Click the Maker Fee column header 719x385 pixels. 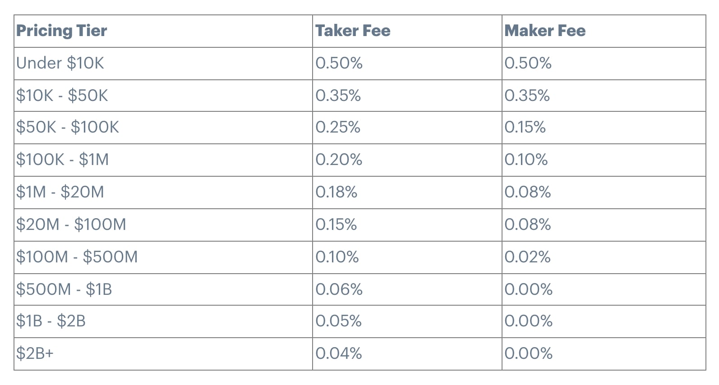(545, 31)
